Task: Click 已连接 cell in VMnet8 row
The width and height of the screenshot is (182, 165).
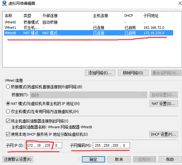Action: click(99, 33)
